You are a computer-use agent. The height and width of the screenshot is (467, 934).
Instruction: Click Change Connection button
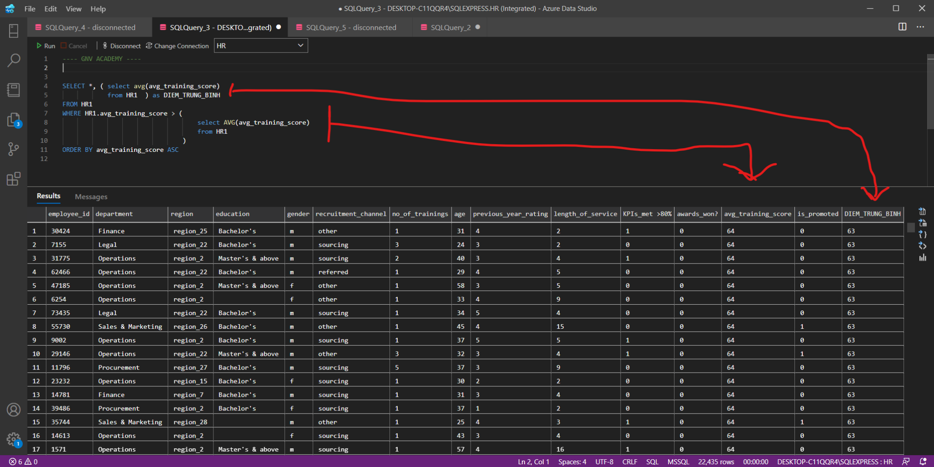[177, 46]
